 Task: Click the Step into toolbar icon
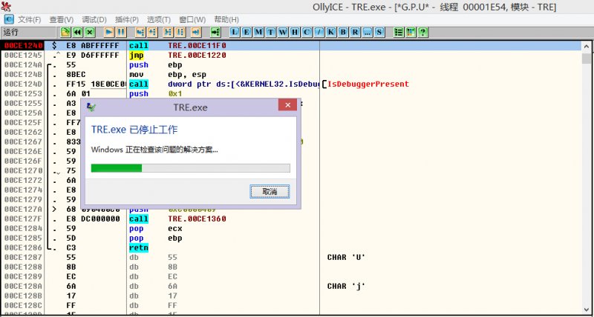click(140, 33)
